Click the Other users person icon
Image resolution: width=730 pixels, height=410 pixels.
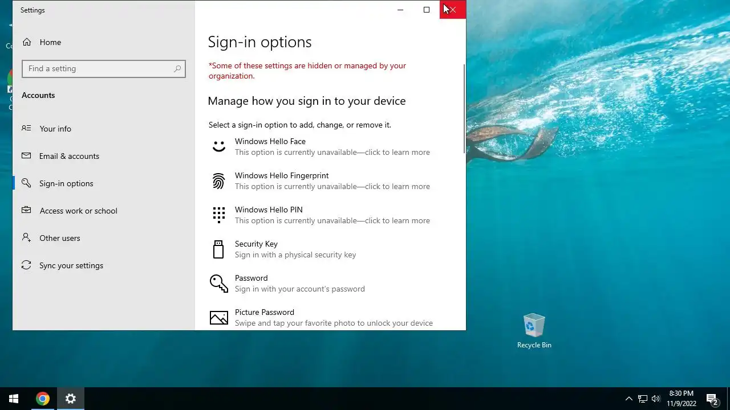(x=26, y=237)
